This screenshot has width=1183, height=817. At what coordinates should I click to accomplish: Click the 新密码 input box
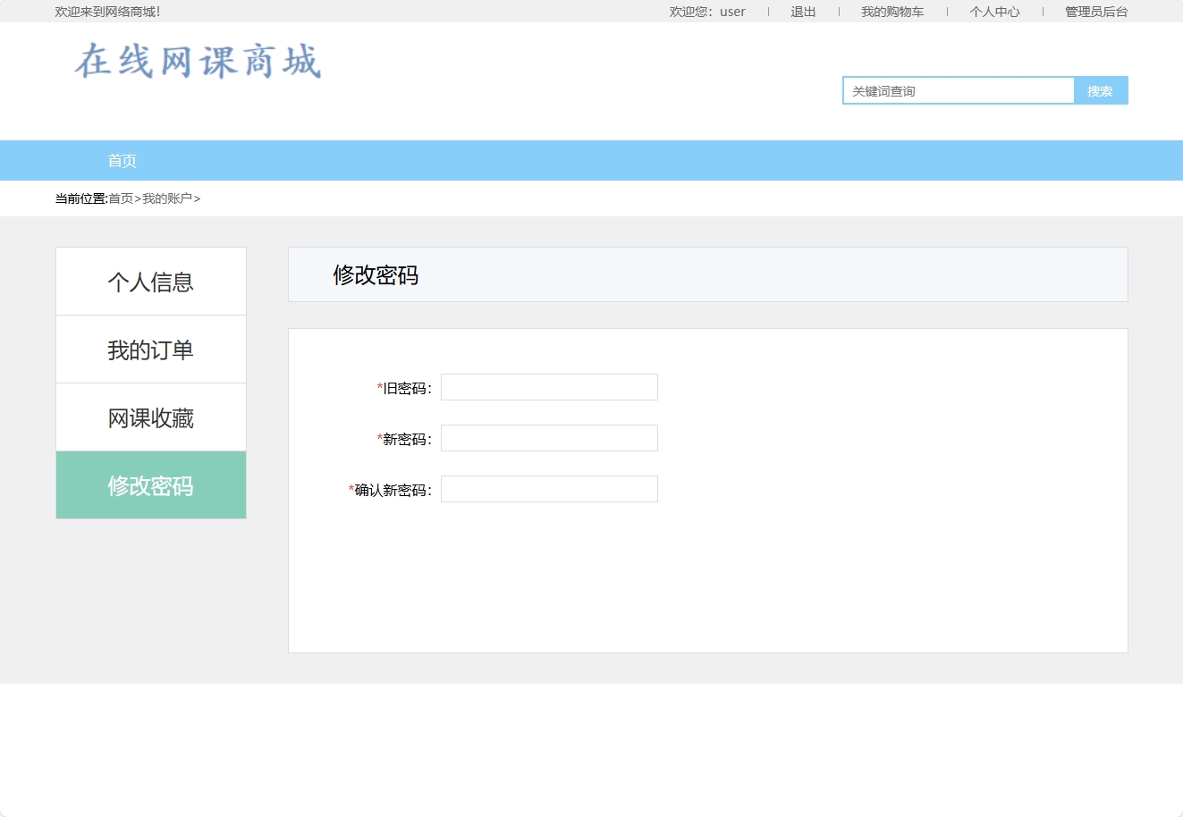tap(548, 437)
